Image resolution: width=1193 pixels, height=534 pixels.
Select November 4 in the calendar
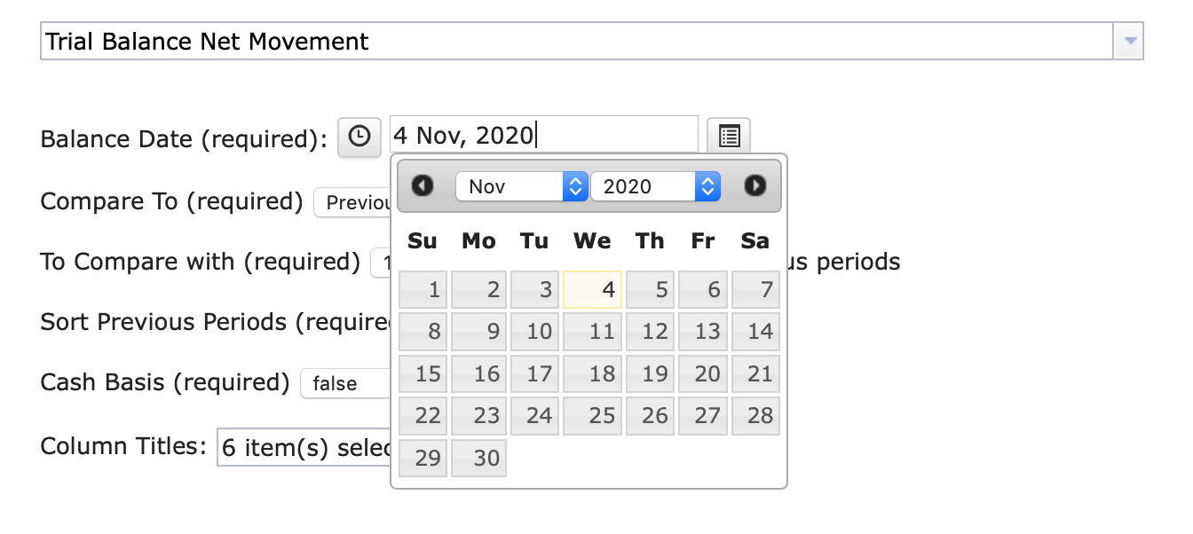pos(592,290)
